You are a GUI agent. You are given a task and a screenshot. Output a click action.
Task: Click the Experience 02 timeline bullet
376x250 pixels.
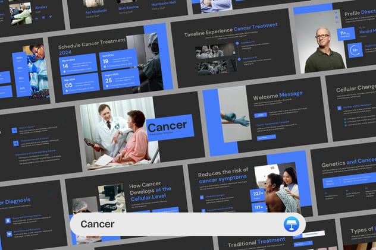pyautogui.click(x=238, y=58)
